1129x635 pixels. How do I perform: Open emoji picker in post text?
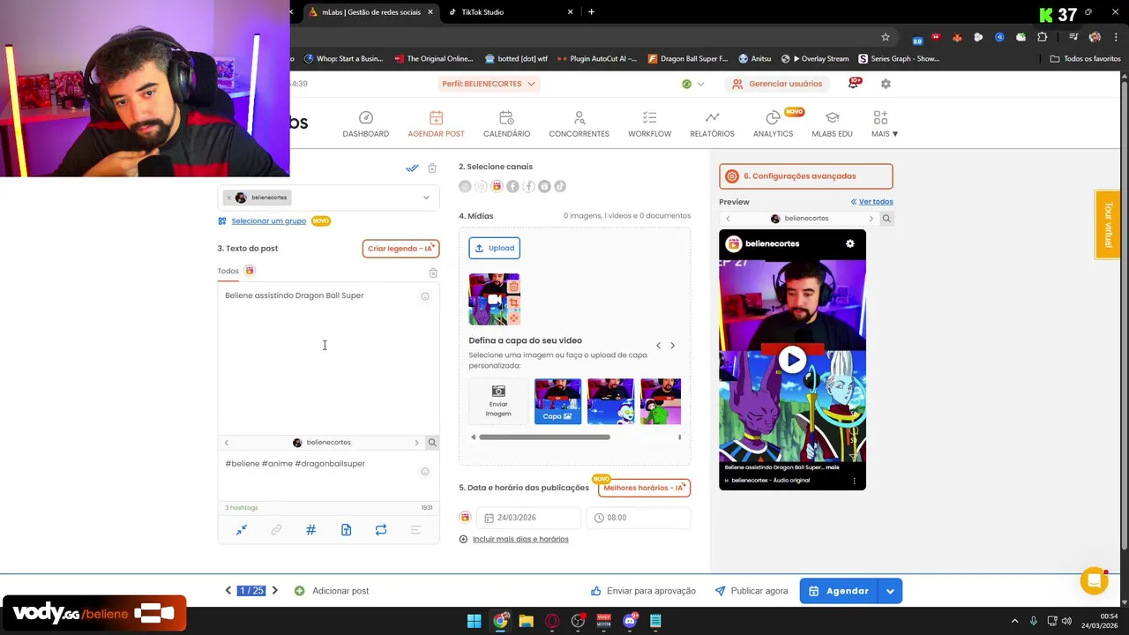click(x=425, y=296)
